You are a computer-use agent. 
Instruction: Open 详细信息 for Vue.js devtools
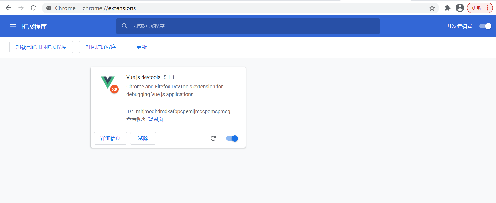click(x=110, y=138)
